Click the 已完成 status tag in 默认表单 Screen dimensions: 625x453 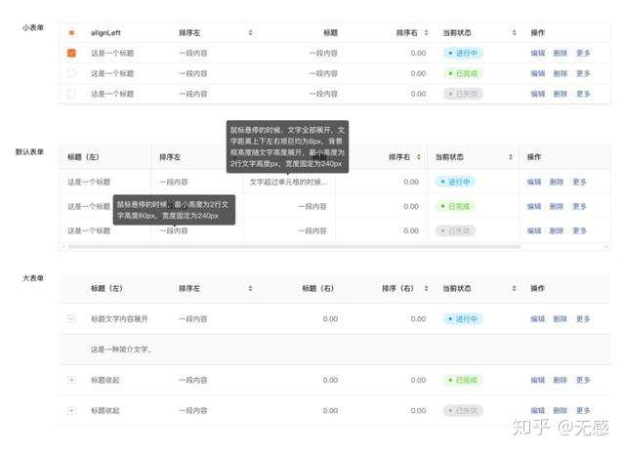pos(455,206)
